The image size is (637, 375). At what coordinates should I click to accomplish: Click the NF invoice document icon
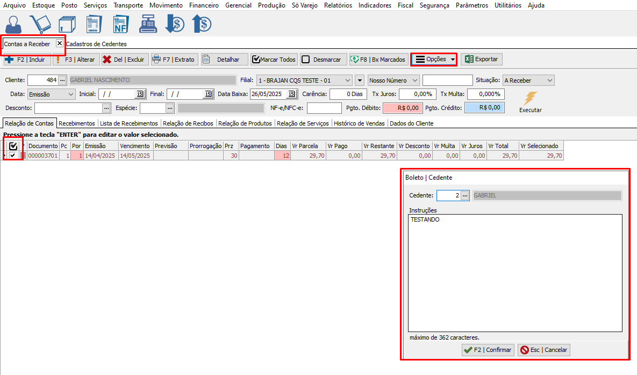pyautogui.click(x=120, y=24)
